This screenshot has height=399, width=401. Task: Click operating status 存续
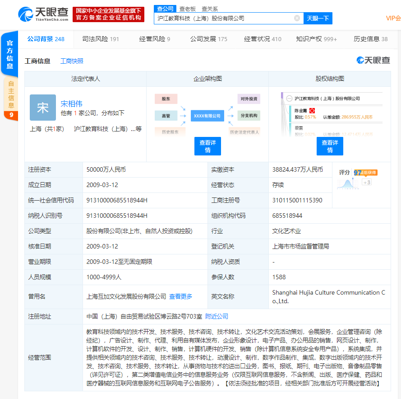278,185
